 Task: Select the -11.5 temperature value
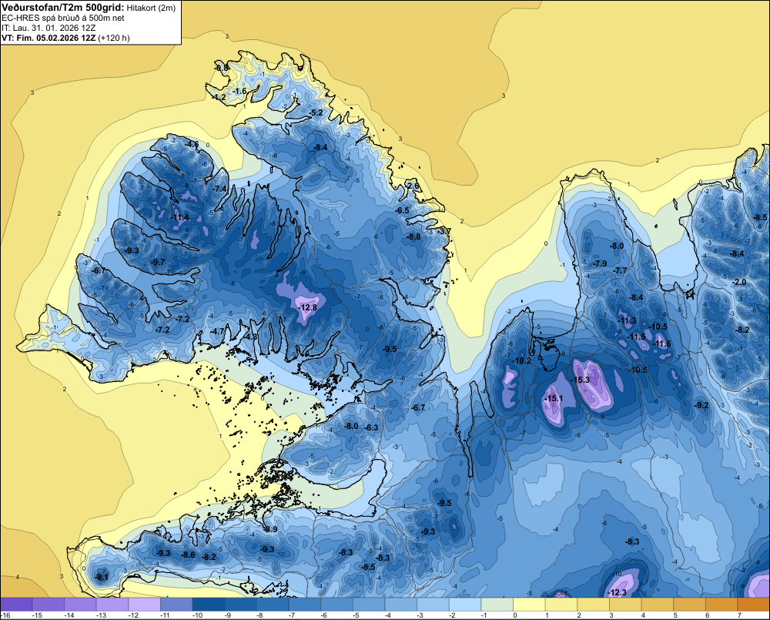click(637, 337)
